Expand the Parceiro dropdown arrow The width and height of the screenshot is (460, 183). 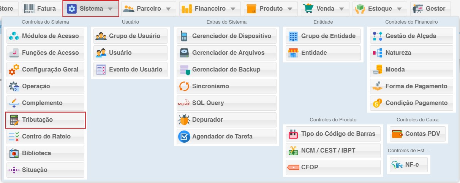(168, 9)
